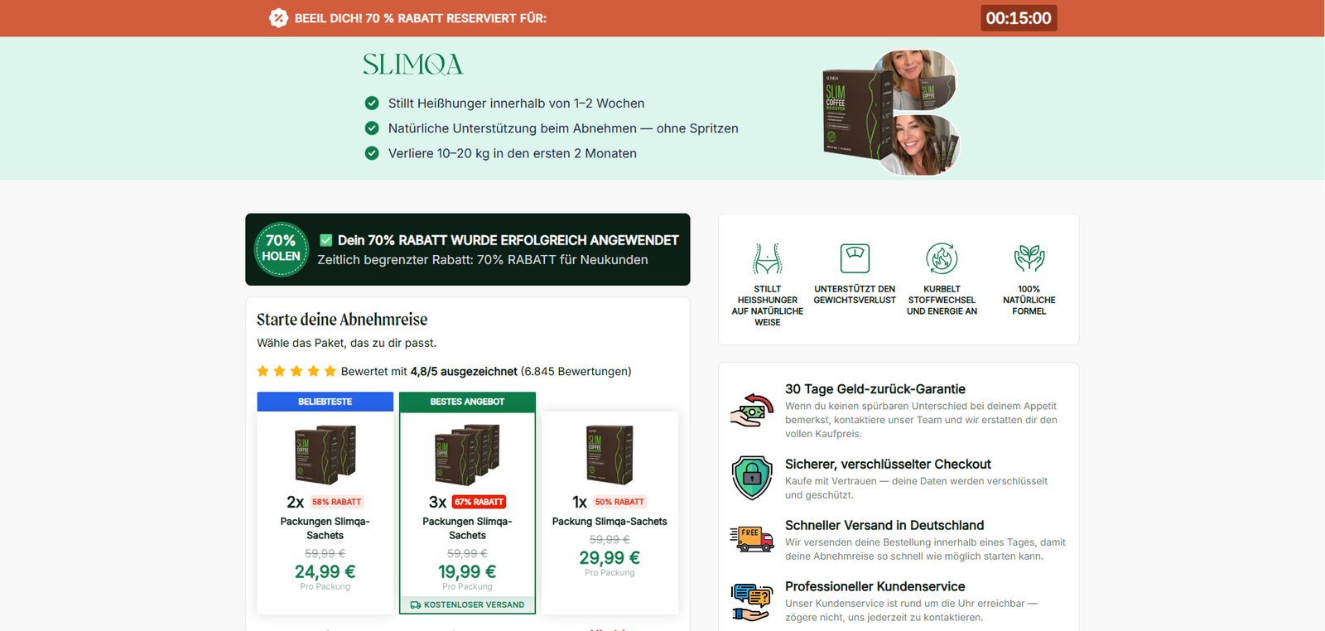The width and height of the screenshot is (1325, 631).
Task: Choose the 29,99 € price offer
Action: click(x=609, y=557)
